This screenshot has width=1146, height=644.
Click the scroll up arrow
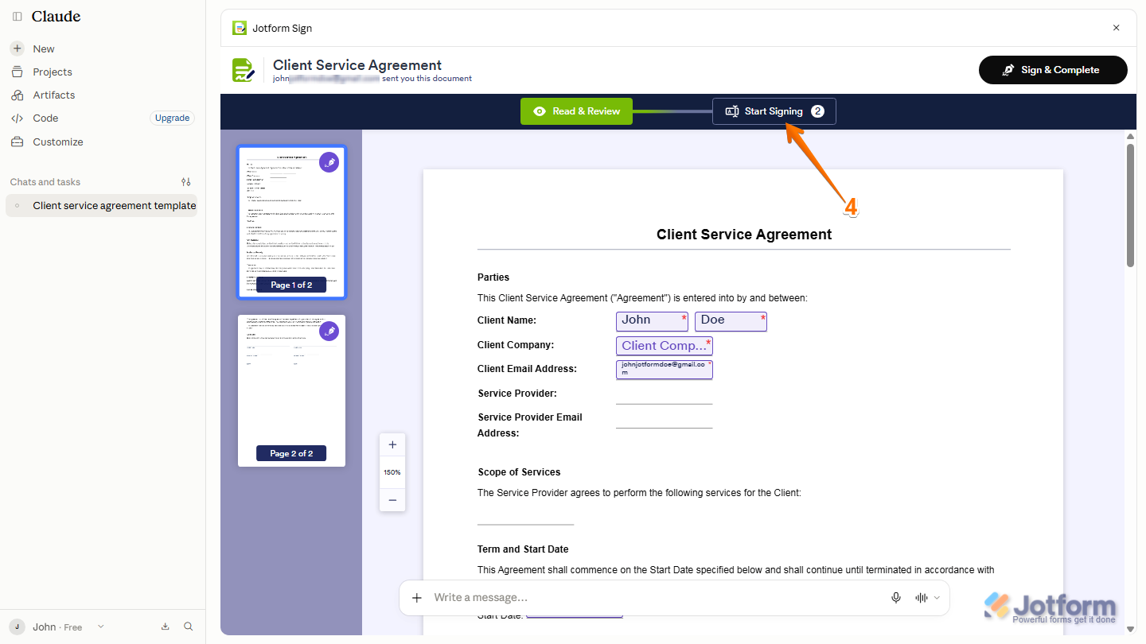pyautogui.click(x=1130, y=137)
